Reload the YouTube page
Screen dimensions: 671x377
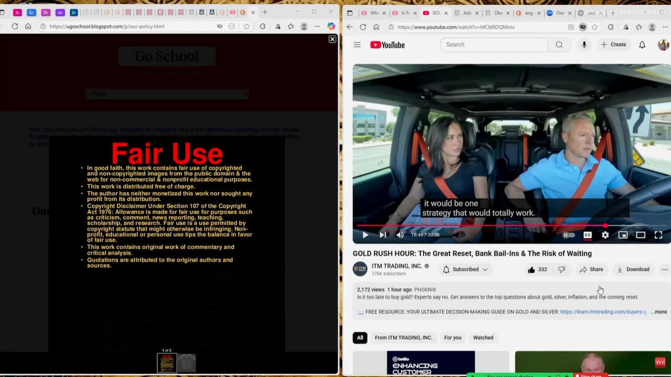click(x=363, y=27)
